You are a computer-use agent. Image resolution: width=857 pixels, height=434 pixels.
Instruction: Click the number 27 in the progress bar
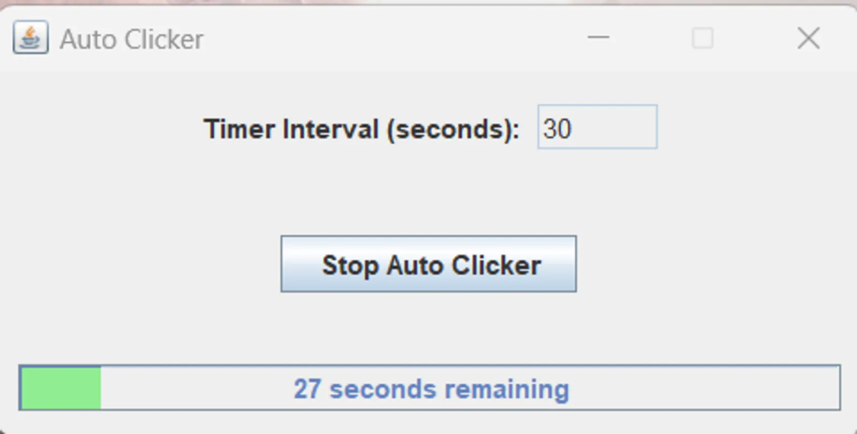[307, 389]
